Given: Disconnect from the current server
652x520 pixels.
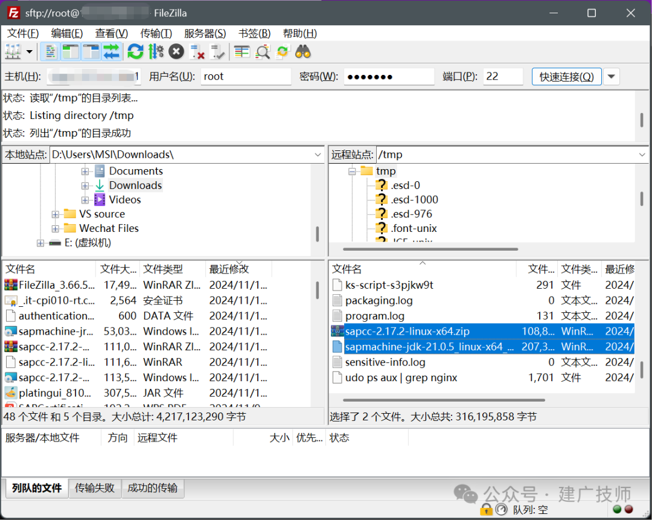Looking at the screenshot, I should coord(197,52).
